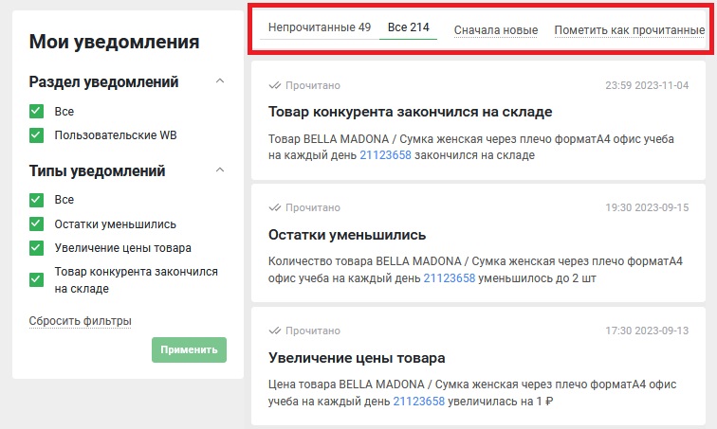Open product link 21123658 in 'Остатки уменьшились' notification
This screenshot has width=717, height=429.
tap(449, 278)
